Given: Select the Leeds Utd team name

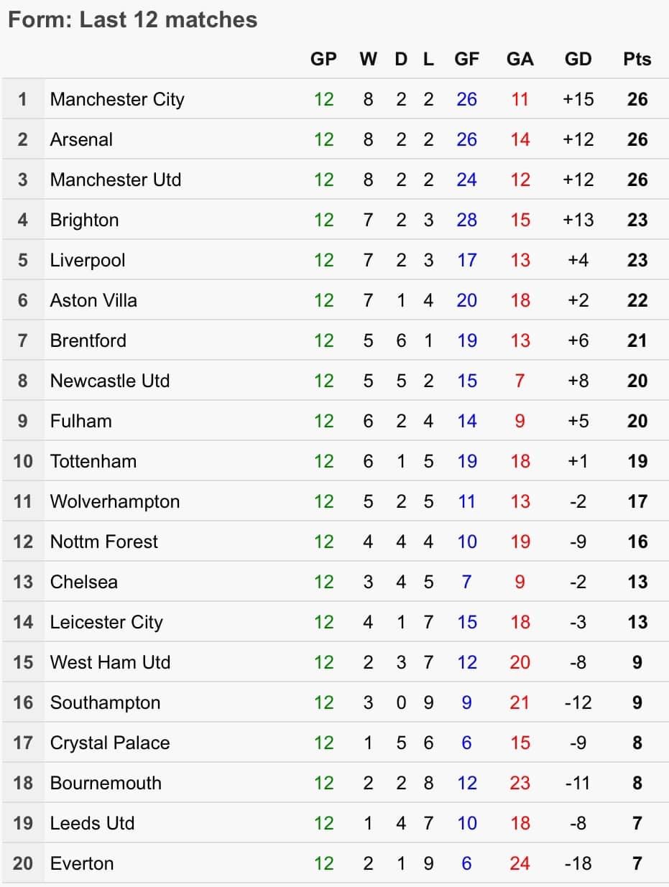Looking at the screenshot, I should (x=92, y=823).
